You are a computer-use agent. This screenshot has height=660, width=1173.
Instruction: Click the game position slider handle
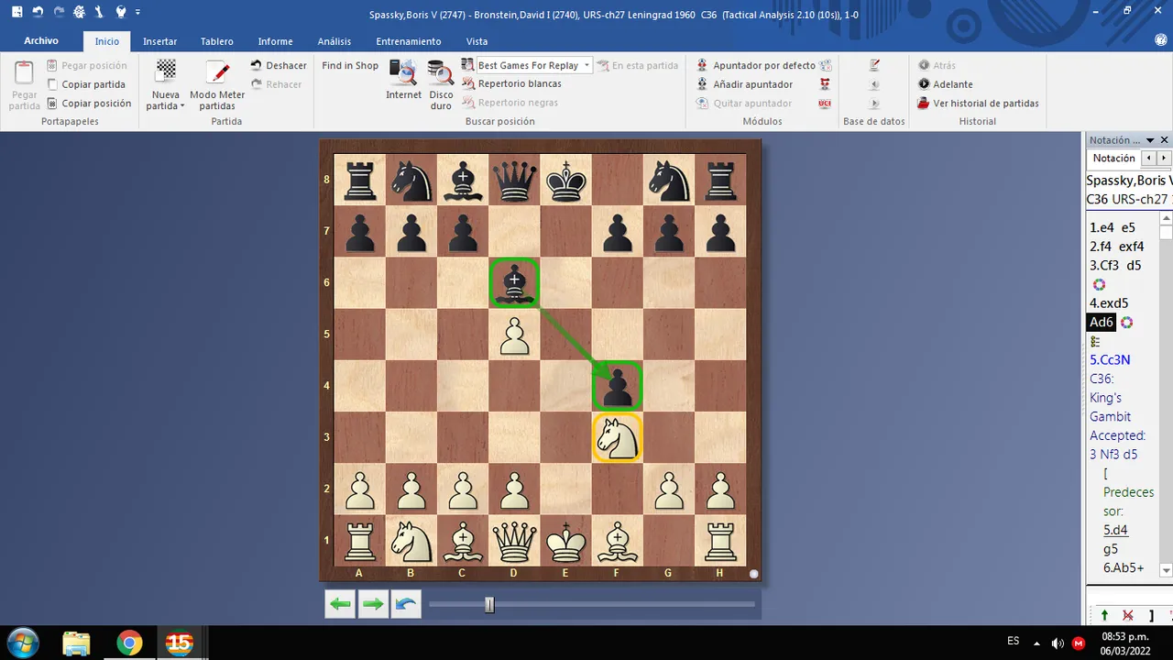489,604
